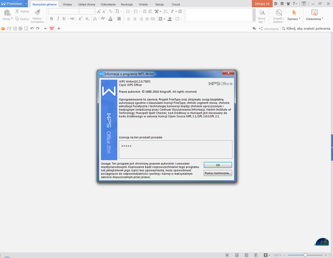The height and width of the screenshot is (258, 333).
Task: Open the Zaznacz select dropdown
Action: point(294,15)
